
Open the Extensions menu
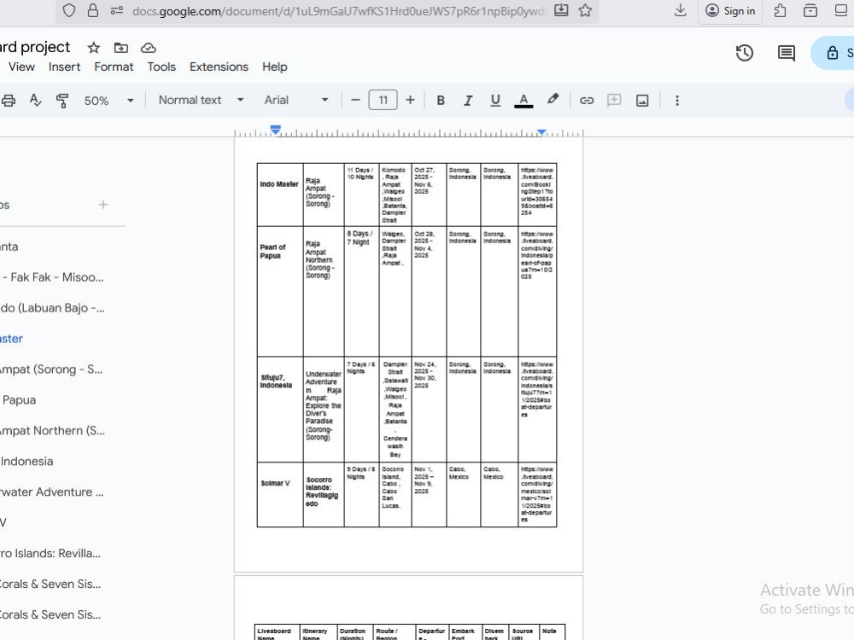pos(219,67)
